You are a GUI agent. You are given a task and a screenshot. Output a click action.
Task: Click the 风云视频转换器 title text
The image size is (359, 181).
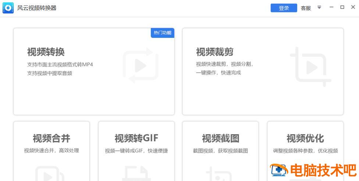[37, 8]
